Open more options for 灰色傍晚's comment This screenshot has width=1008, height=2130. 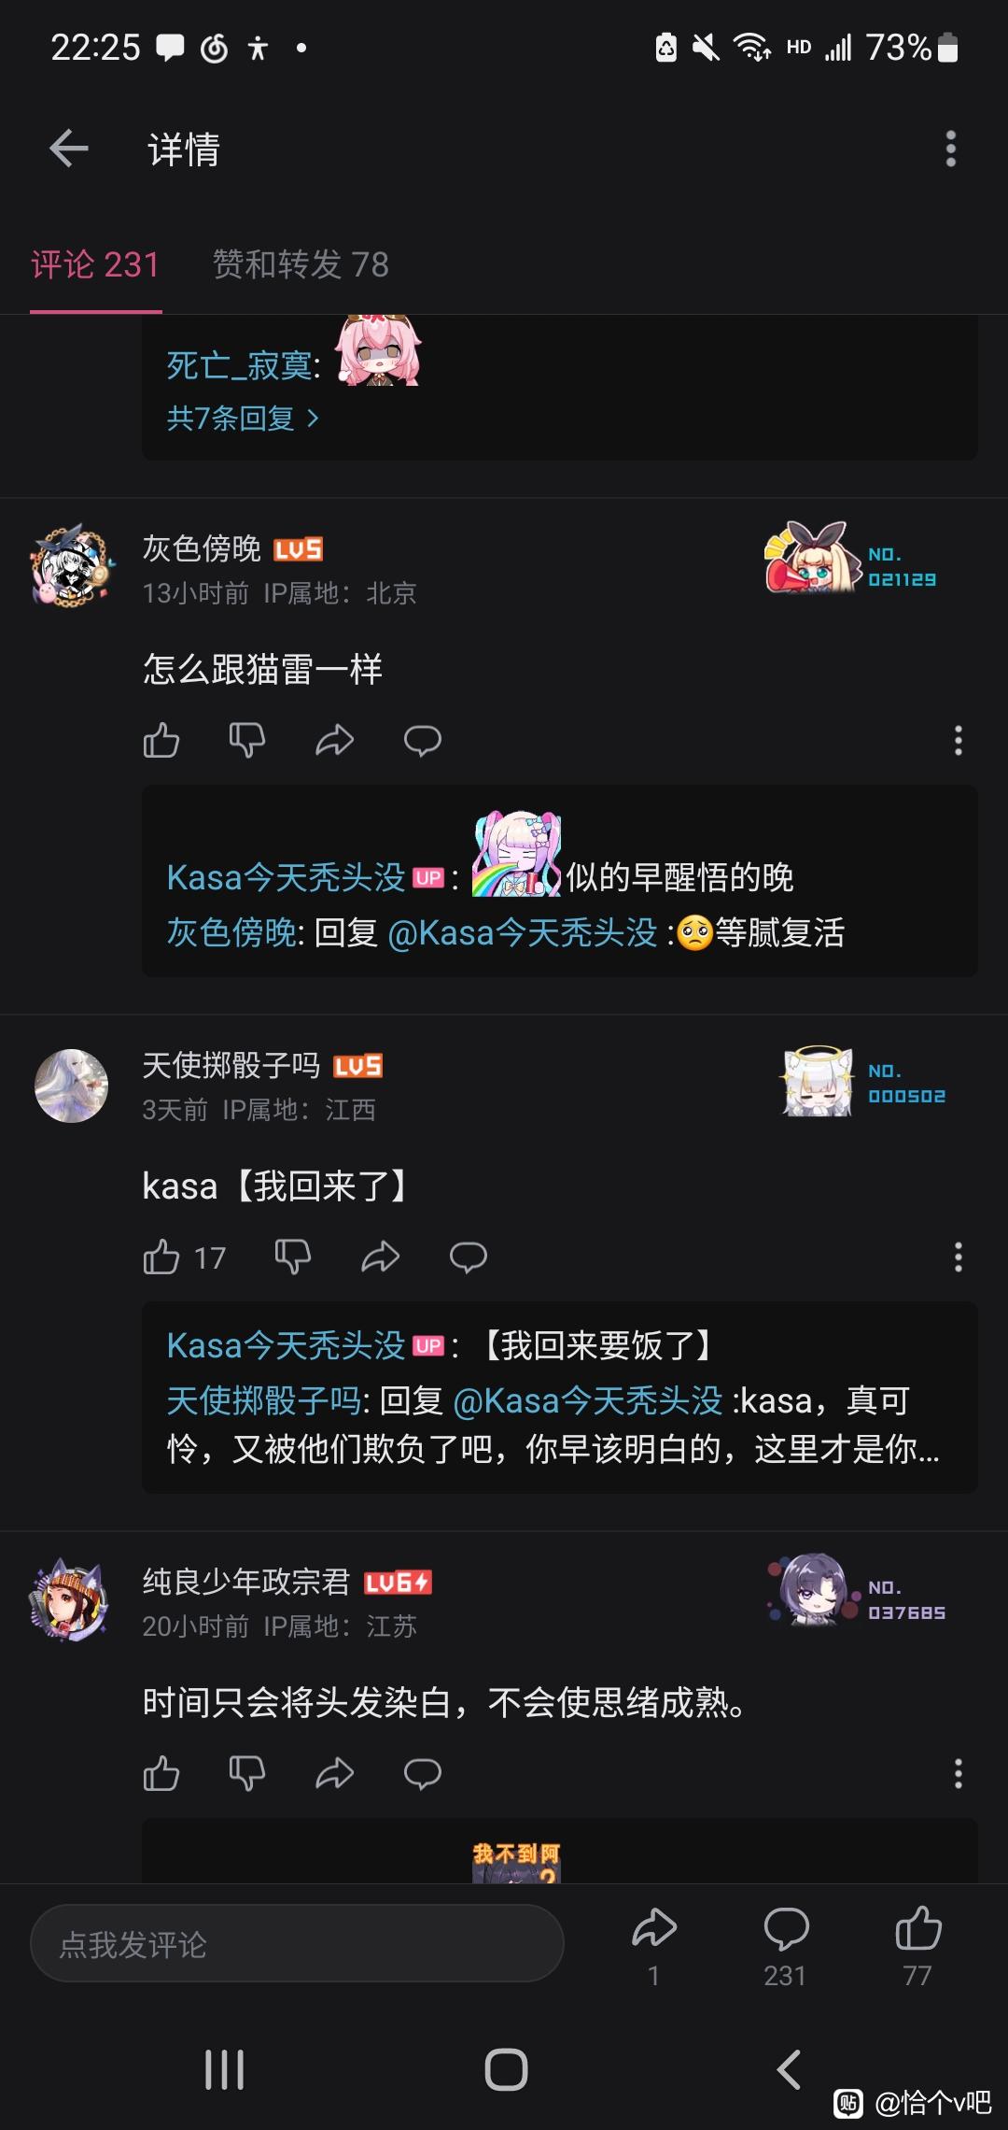958,741
